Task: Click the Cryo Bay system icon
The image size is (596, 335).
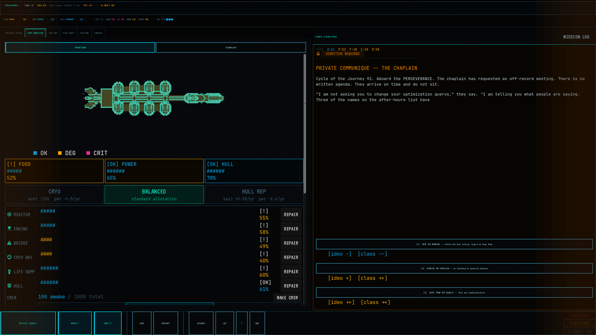Action: (9, 257)
